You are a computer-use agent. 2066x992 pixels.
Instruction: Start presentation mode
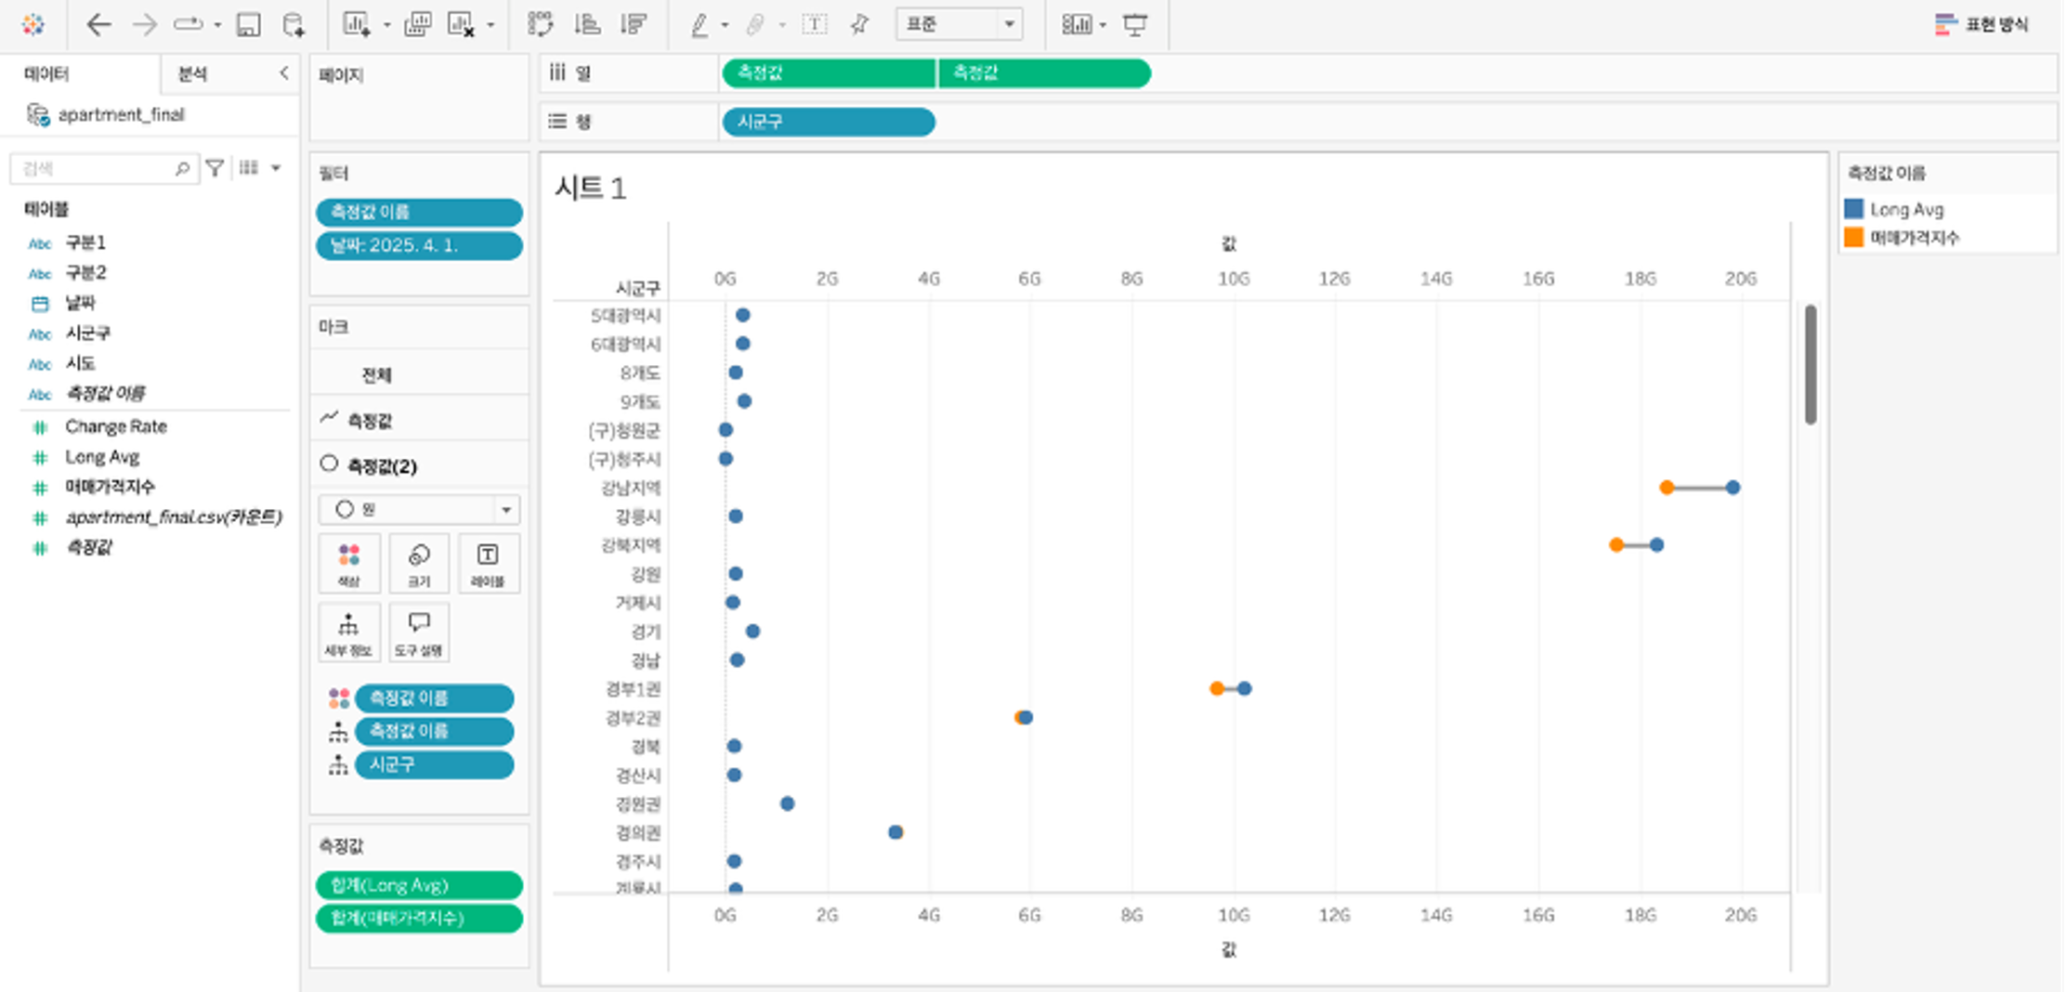coord(1135,25)
